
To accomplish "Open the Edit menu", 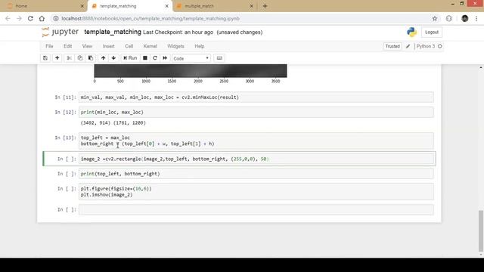I will (67, 46).
